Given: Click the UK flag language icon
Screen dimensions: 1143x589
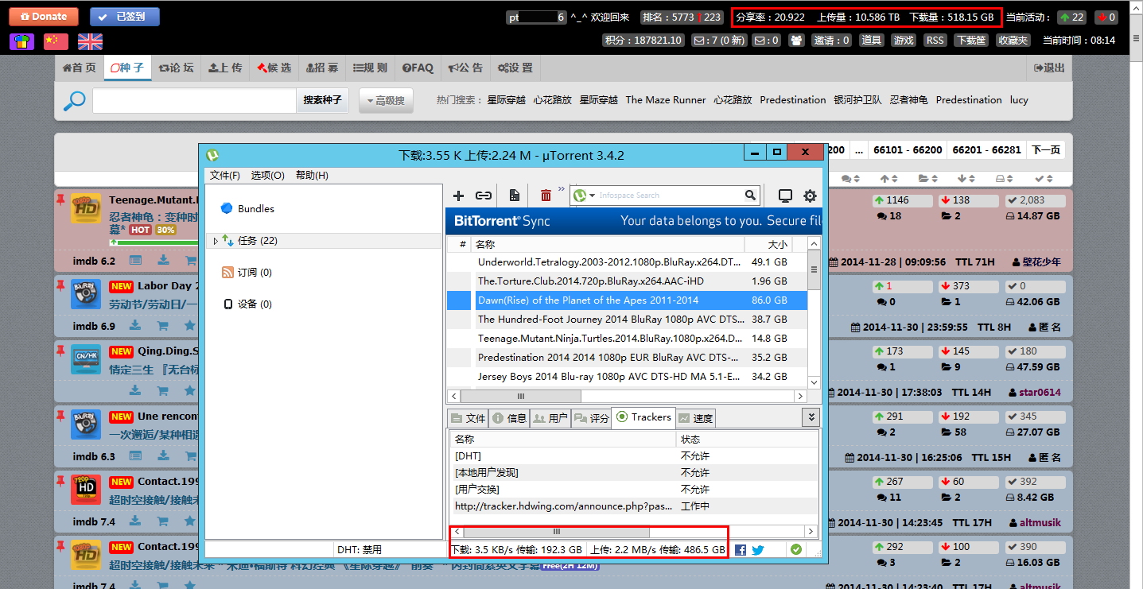Looking at the screenshot, I should 90,41.
